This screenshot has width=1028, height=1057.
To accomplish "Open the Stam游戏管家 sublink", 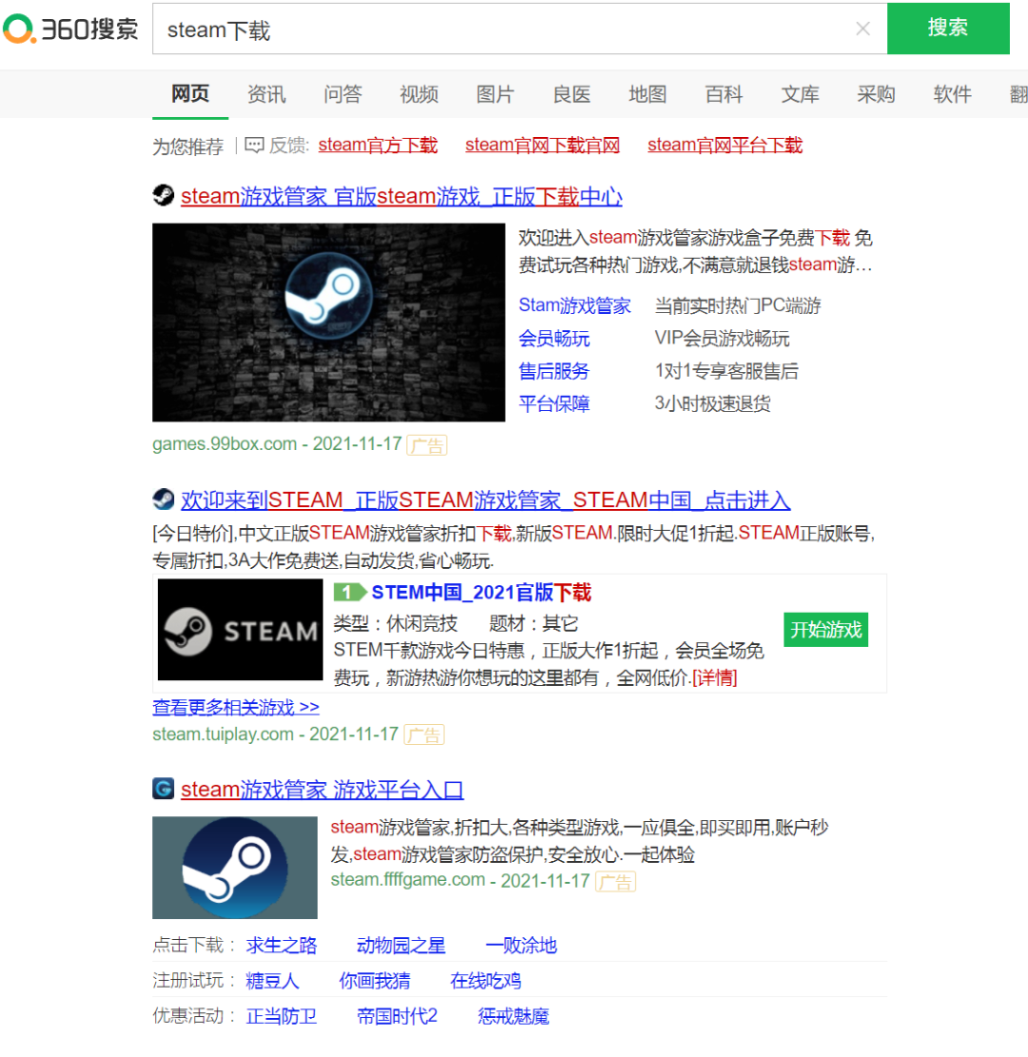I will tap(575, 305).
